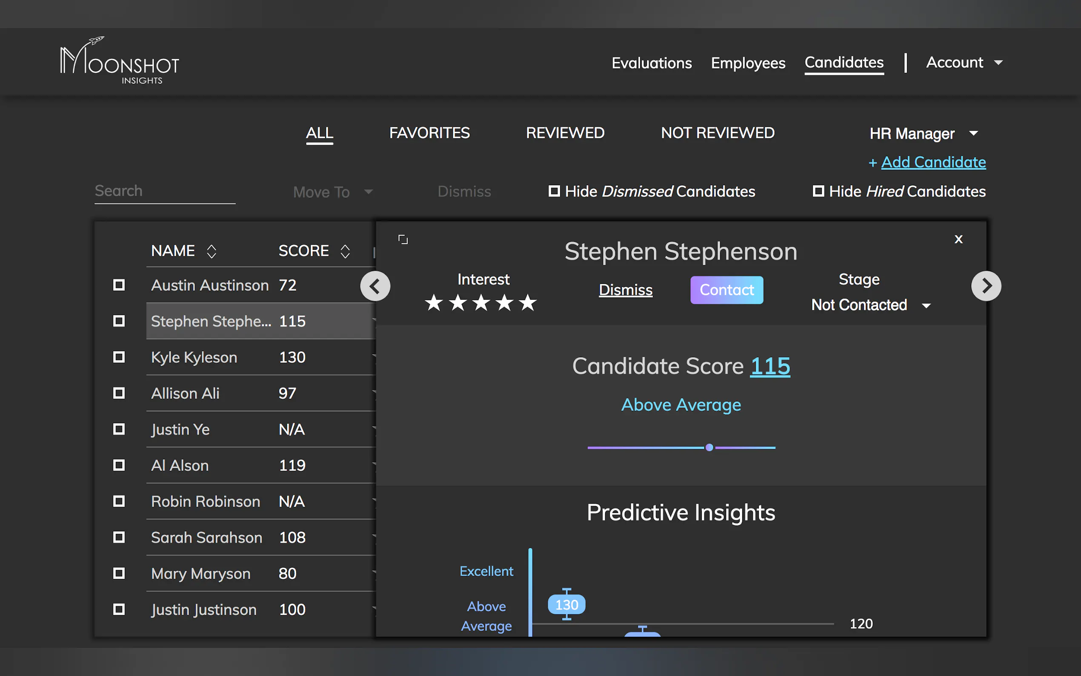Click the Contact button
The height and width of the screenshot is (676, 1081).
726,290
